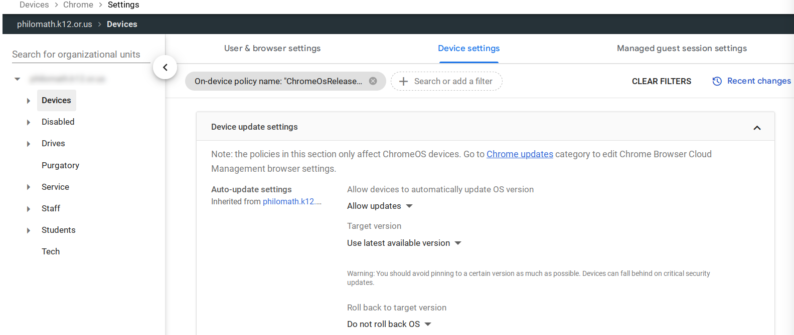Open the Do not roll back OS dropdown
Screen dimensions: 794x335
[x=389, y=324]
